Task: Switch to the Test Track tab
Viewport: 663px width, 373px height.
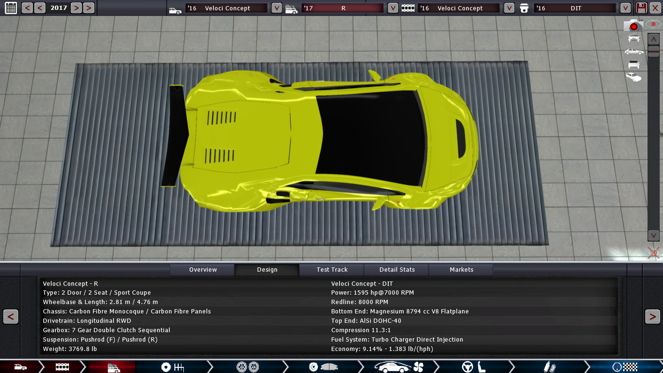Action: point(332,270)
